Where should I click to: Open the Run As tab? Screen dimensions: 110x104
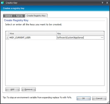tap(19, 16)
